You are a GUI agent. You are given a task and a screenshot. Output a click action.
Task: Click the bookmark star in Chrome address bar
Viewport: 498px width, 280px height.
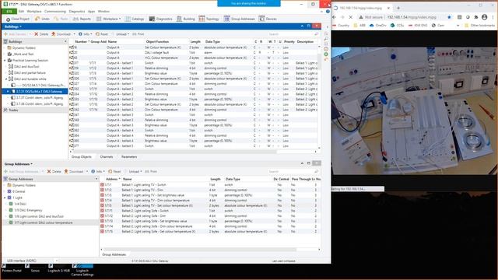tap(449, 17)
